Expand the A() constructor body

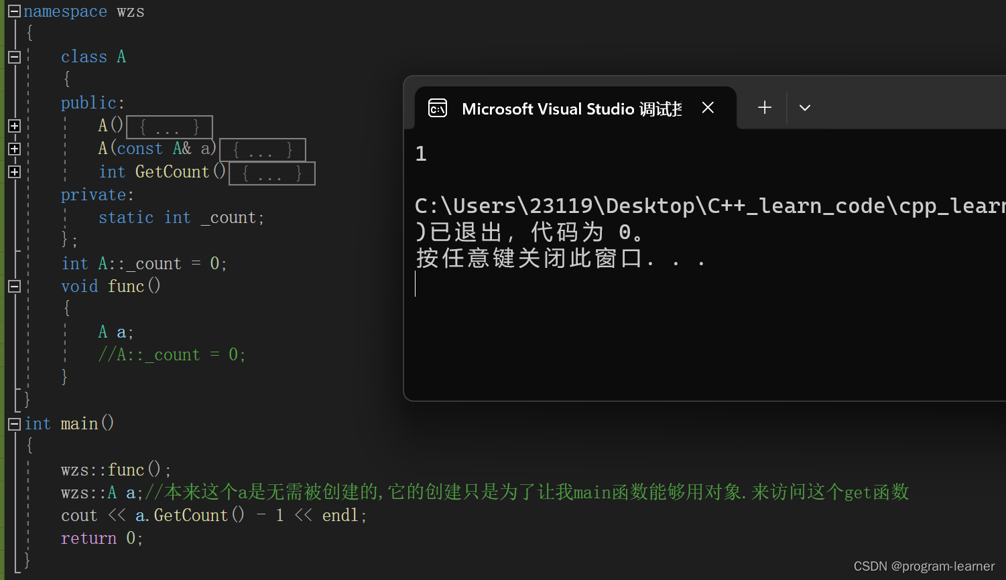pos(14,126)
